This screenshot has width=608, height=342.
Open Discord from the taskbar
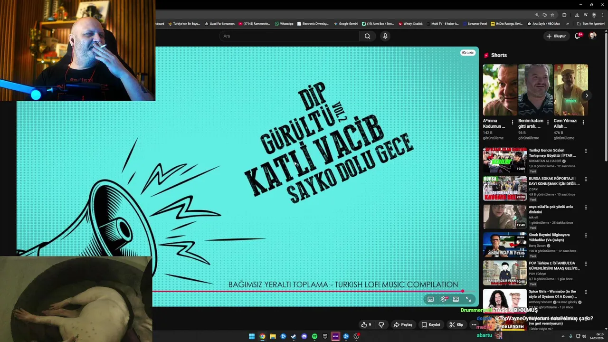(x=304, y=336)
